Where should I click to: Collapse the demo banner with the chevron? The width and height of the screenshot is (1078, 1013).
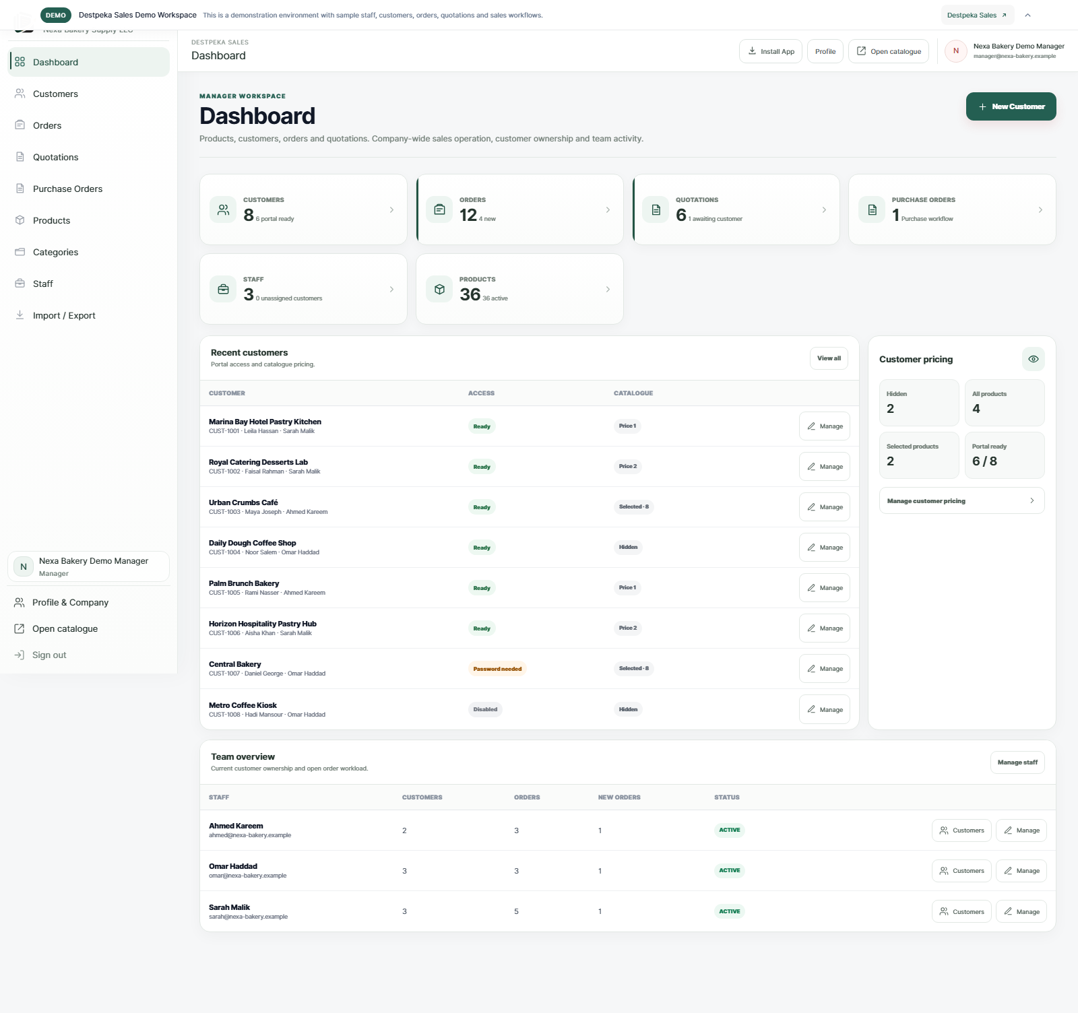pyautogui.click(x=1028, y=15)
